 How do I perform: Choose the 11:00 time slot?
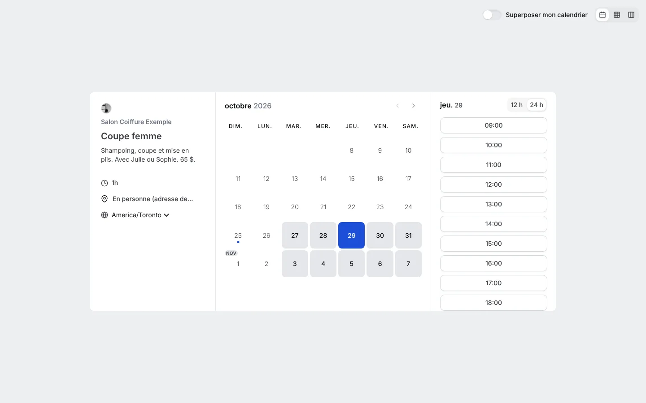click(x=493, y=165)
